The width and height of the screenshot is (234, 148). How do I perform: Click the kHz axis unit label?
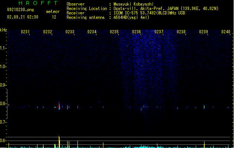[x=3, y=30]
